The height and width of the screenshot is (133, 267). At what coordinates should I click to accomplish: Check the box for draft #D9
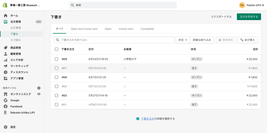tap(57, 59)
